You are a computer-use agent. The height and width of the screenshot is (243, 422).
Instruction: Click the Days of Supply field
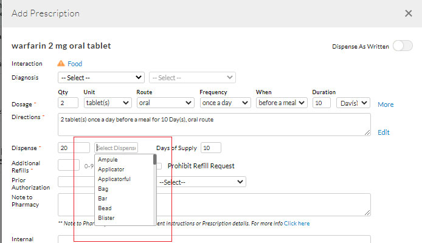[x=211, y=148]
